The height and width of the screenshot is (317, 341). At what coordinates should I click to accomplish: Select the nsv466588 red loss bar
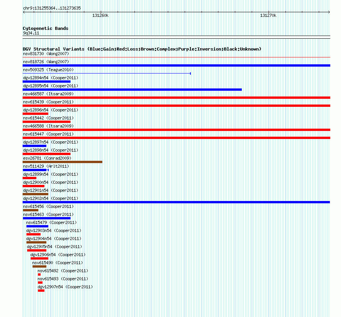(176, 130)
